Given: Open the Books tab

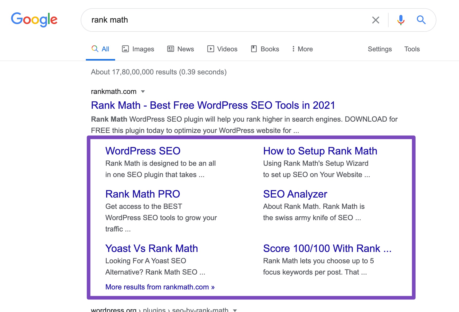Looking at the screenshot, I should point(265,49).
